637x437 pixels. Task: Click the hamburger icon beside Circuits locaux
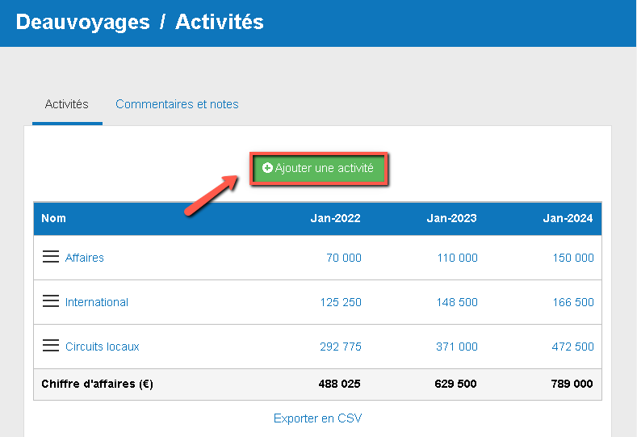51,346
